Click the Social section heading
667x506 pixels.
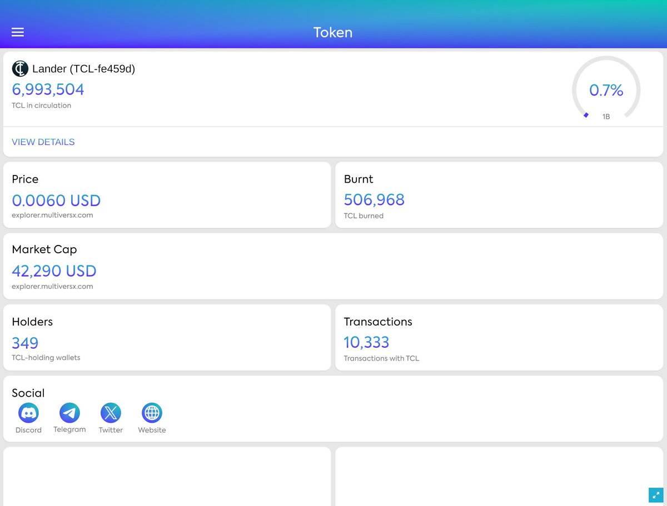(28, 393)
